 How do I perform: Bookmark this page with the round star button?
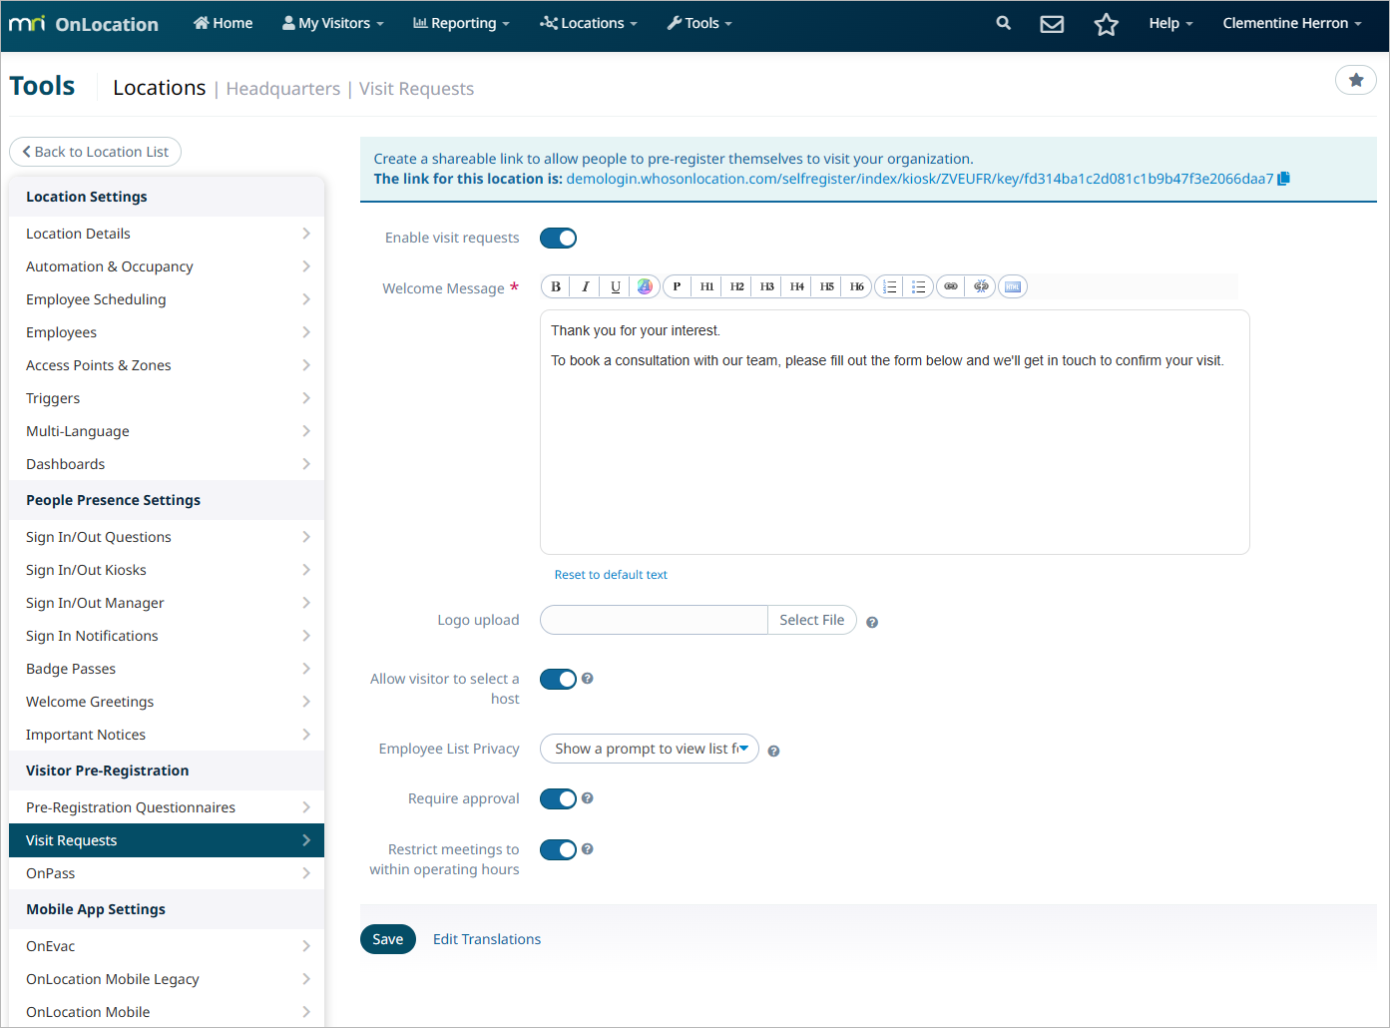(1355, 80)
